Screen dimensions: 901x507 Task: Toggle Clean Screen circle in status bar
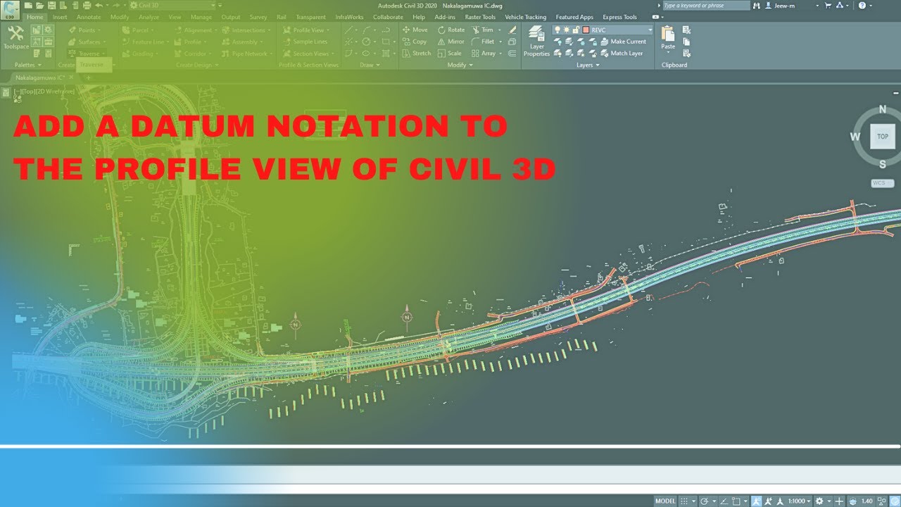[x=894, y=501]
